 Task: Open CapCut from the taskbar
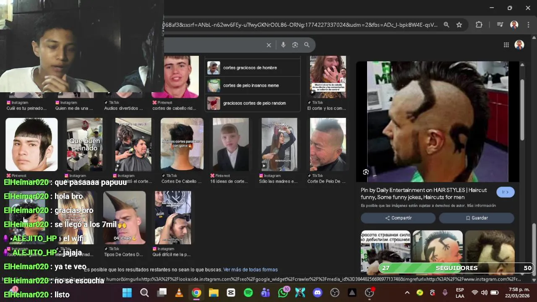pyautogui.click(x=231, y=293)
